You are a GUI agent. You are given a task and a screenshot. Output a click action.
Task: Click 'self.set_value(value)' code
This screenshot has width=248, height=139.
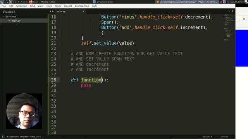point(108,43)
